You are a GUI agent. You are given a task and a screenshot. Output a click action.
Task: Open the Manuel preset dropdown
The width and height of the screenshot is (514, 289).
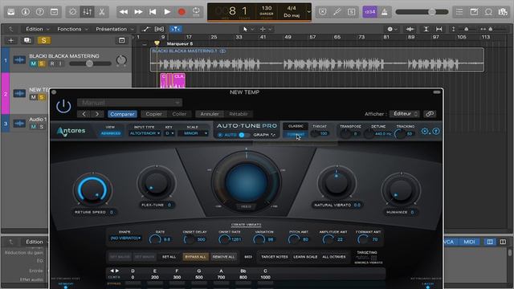click(129, 103)
